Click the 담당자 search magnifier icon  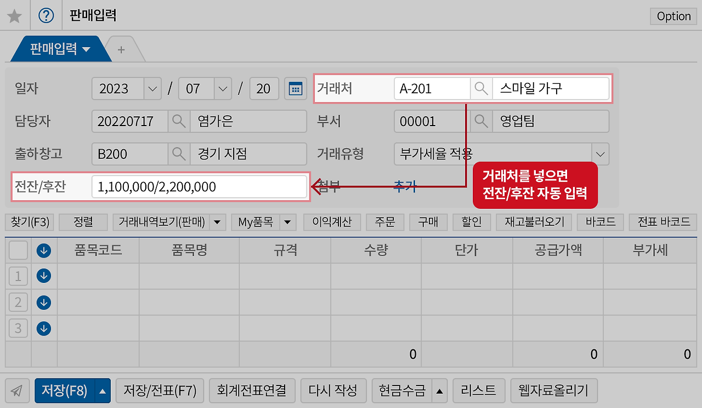[x=179, y=121]
